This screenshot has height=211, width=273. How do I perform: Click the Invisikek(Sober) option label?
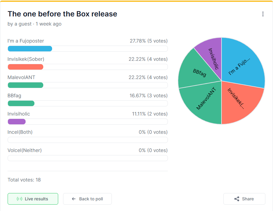[x=26, y=59]
